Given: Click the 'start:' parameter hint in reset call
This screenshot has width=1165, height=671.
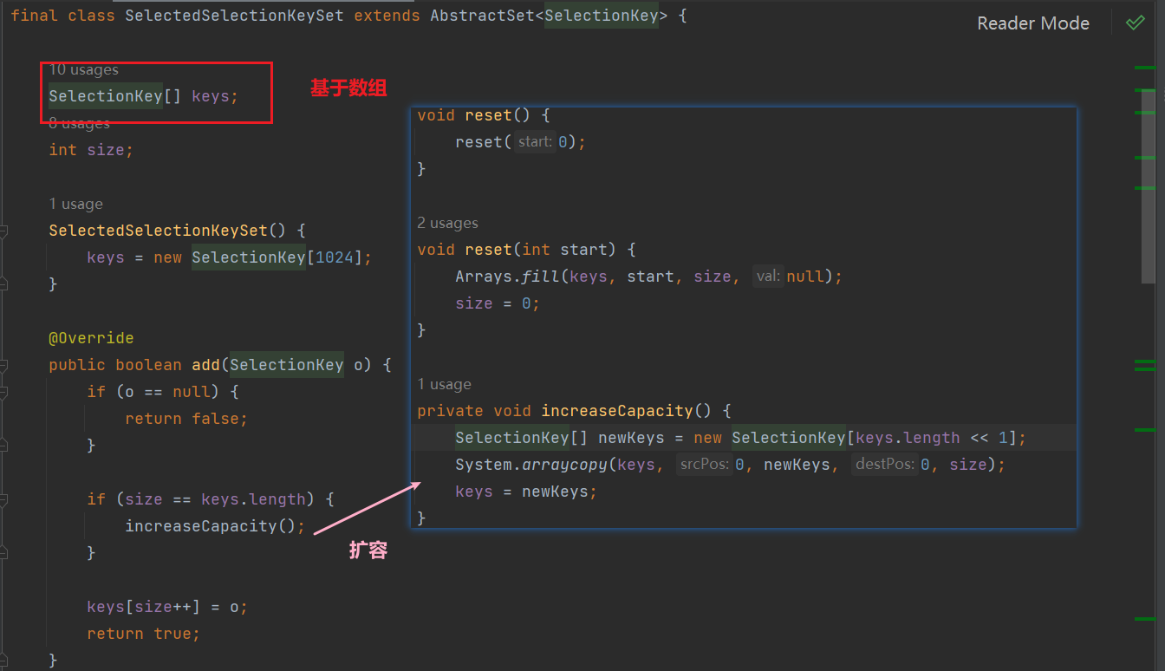Looking at the screenshot, I should [x=534, y=141].
